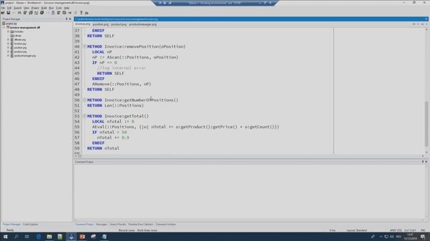The width and height of the screenshot is (430, 241).
Task: Click inside the Command Output text area
Action: point(249,191)
